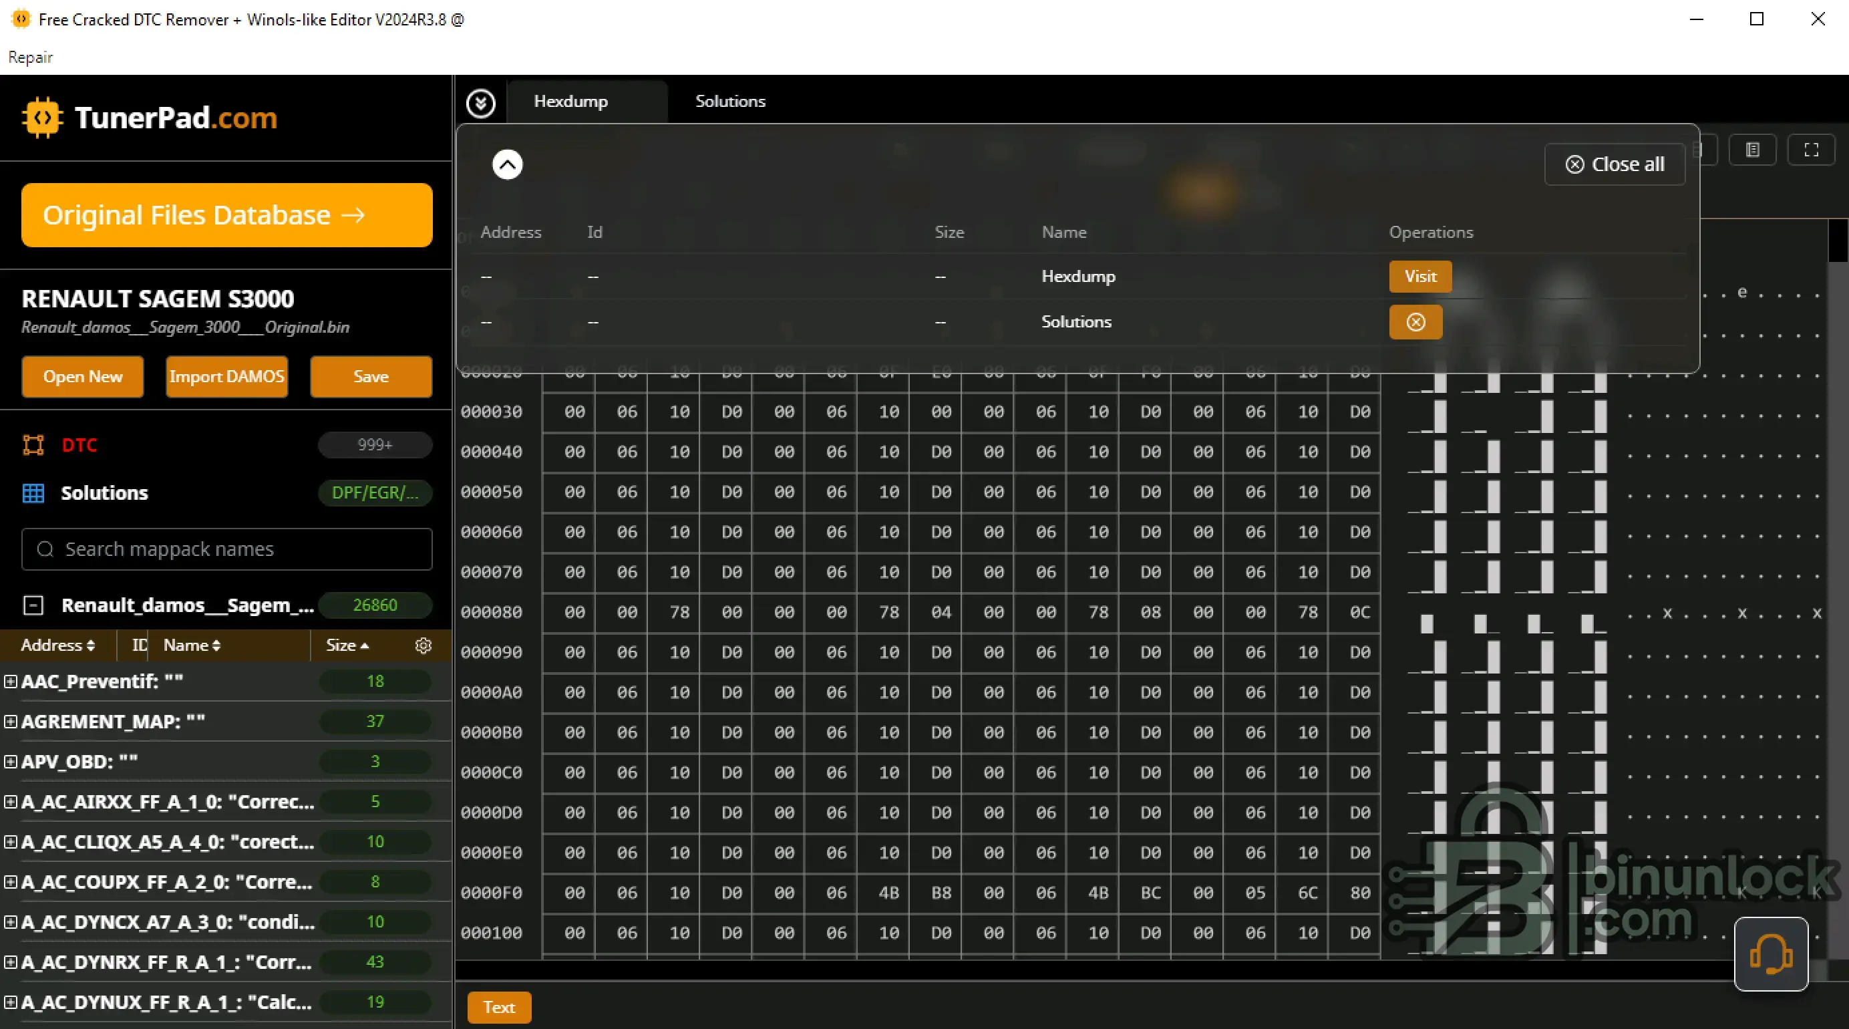Close the Solutions tab using its circled X
This screenshot has width=1849, height=1029.
coord(1415,321)
